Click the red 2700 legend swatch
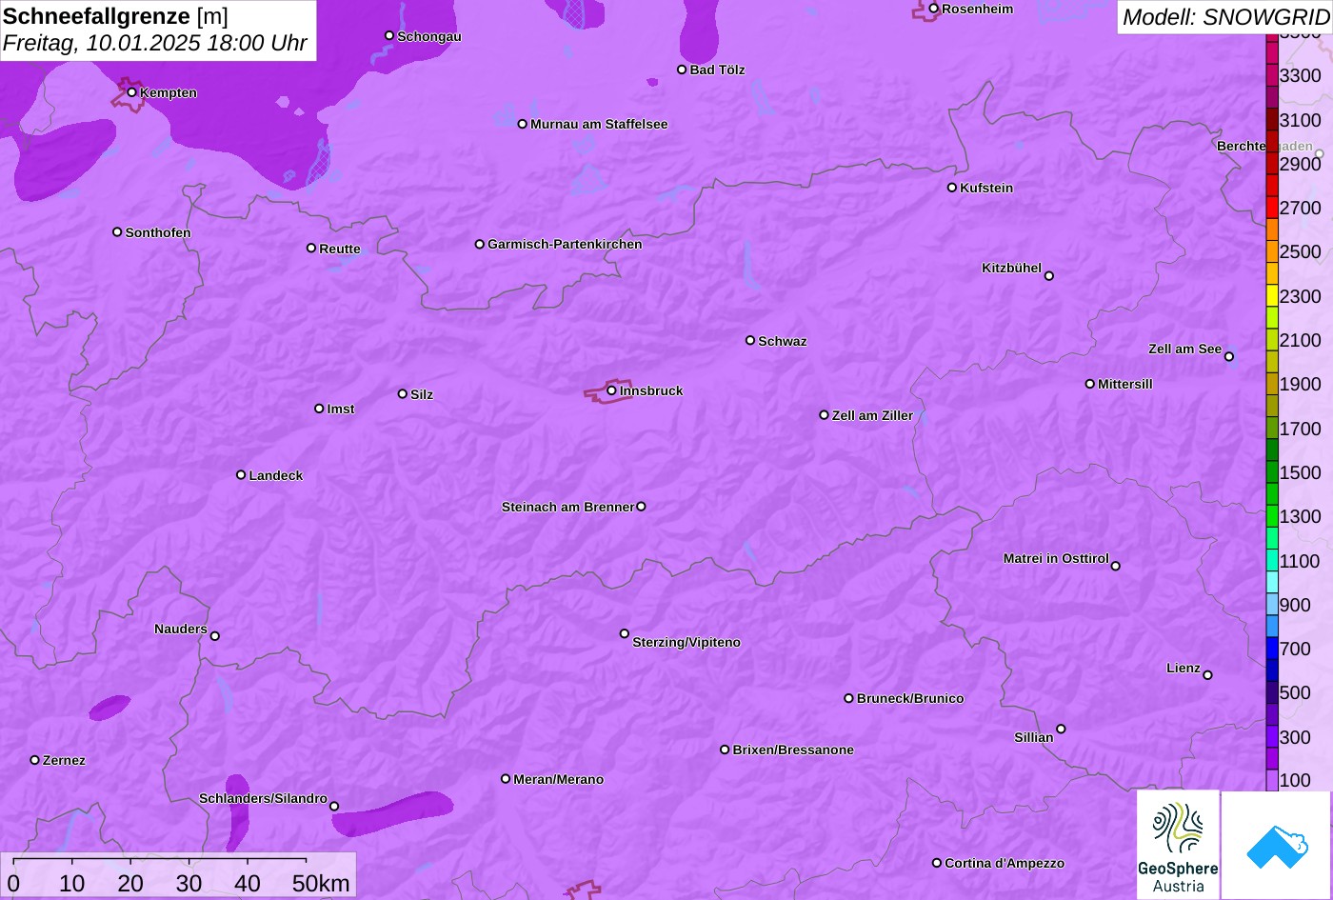The height and width of the screenshot is (900, 1333). [1272, 208]
